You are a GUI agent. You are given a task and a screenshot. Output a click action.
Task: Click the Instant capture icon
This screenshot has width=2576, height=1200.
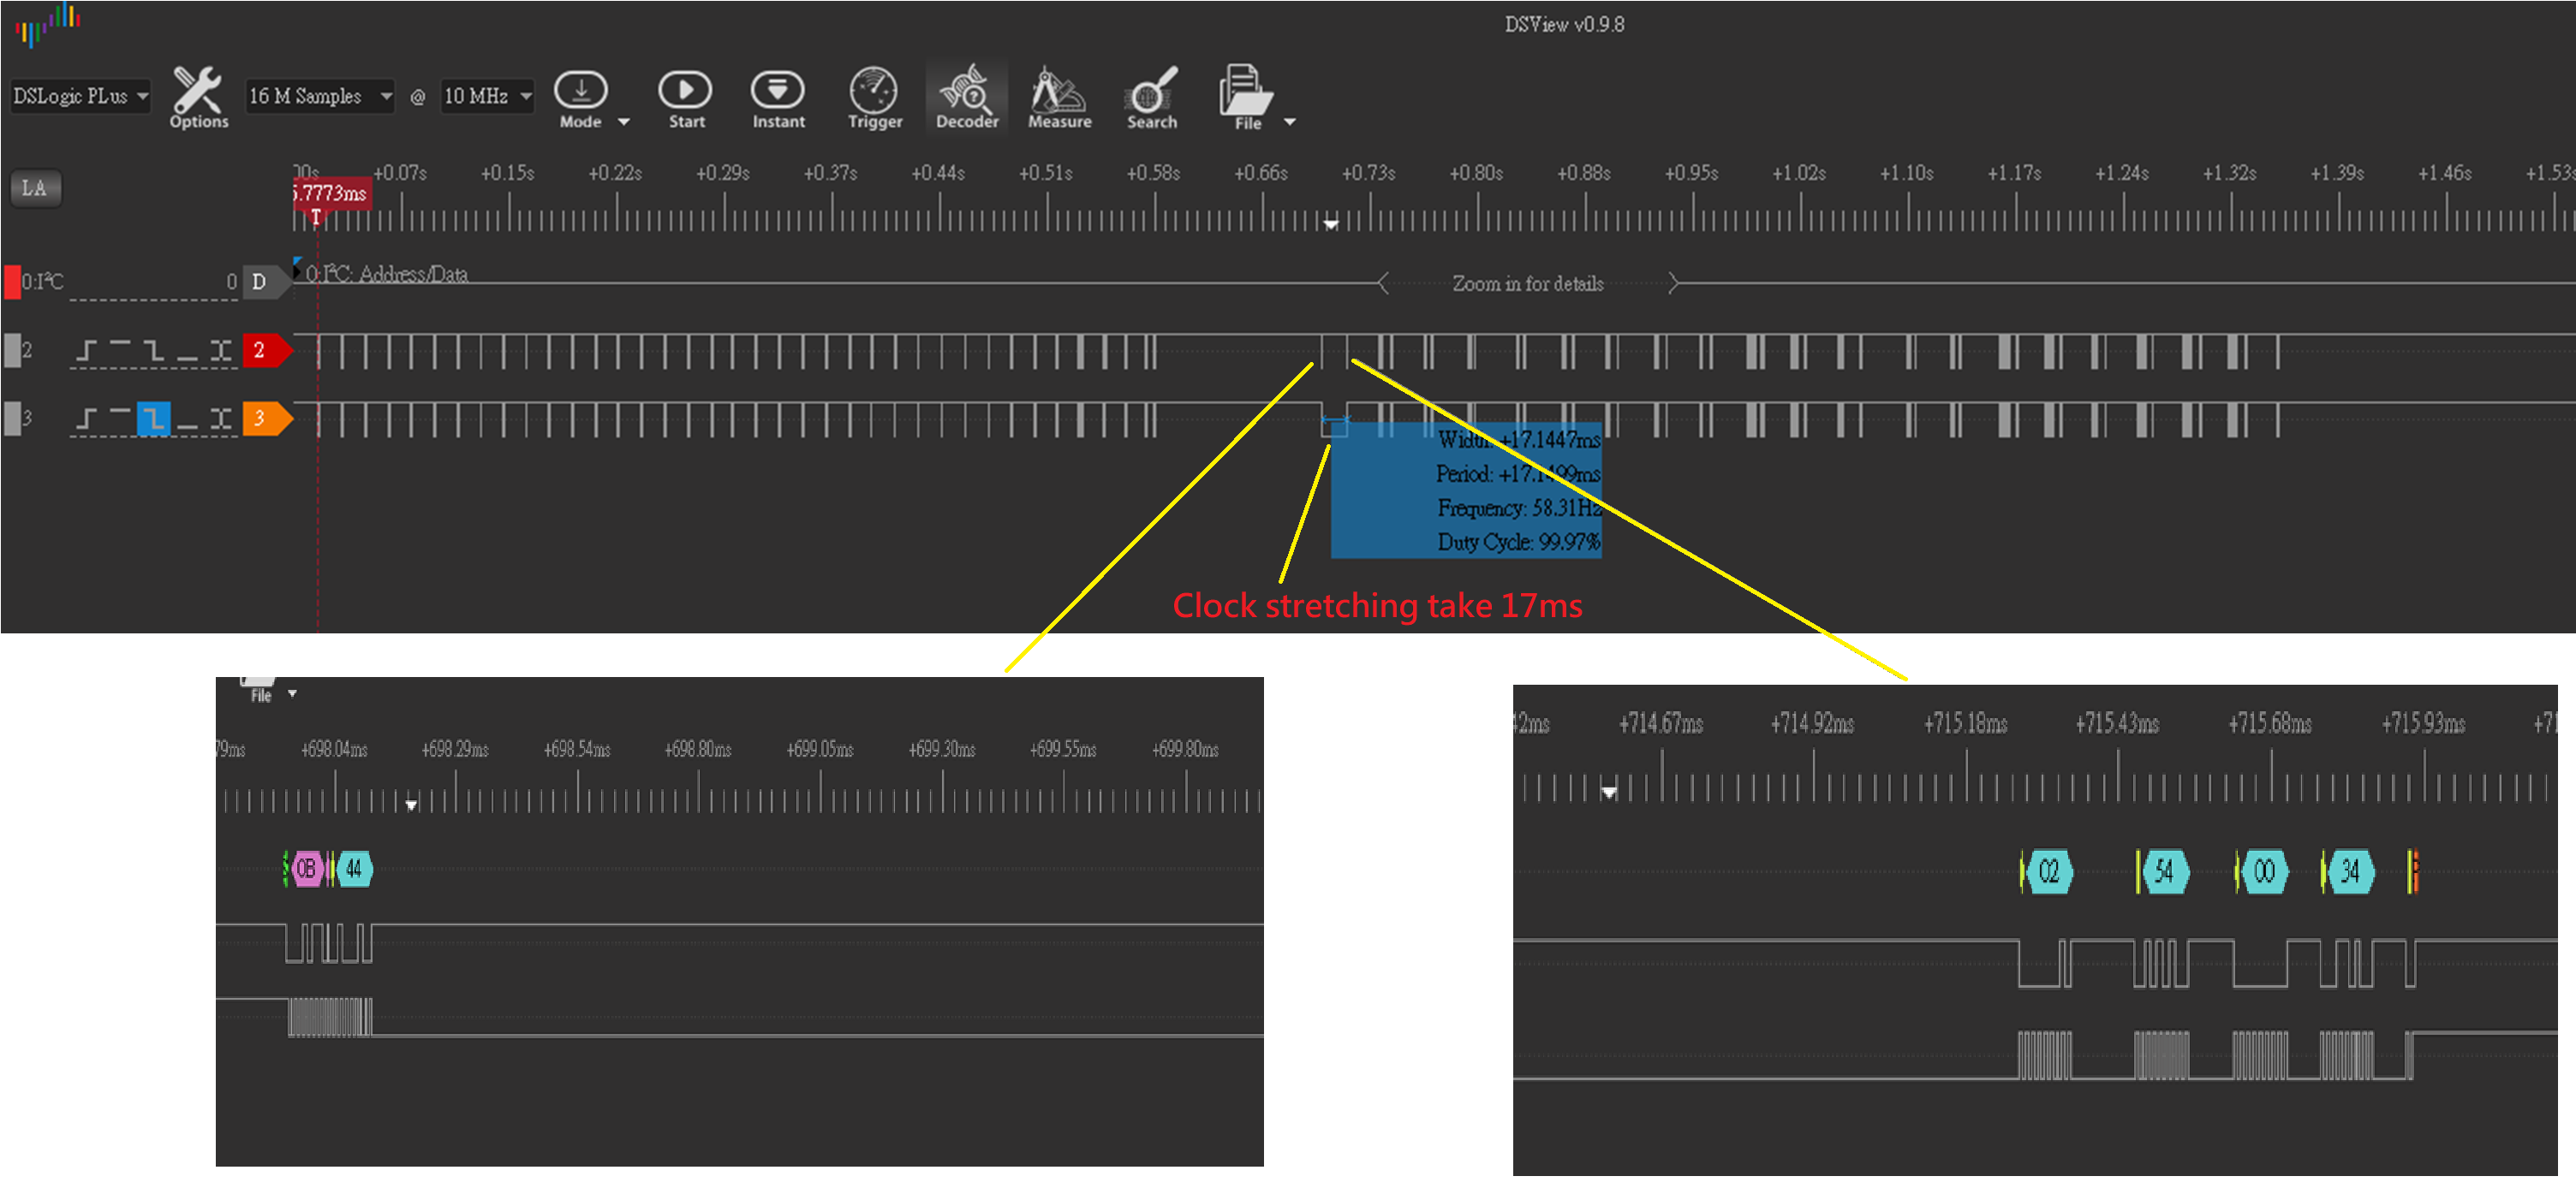point(777,91)
